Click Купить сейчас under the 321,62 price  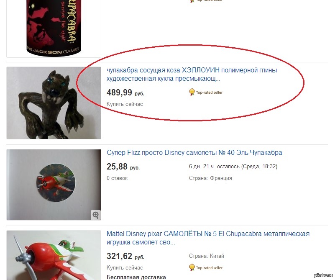tap(125, 267)
